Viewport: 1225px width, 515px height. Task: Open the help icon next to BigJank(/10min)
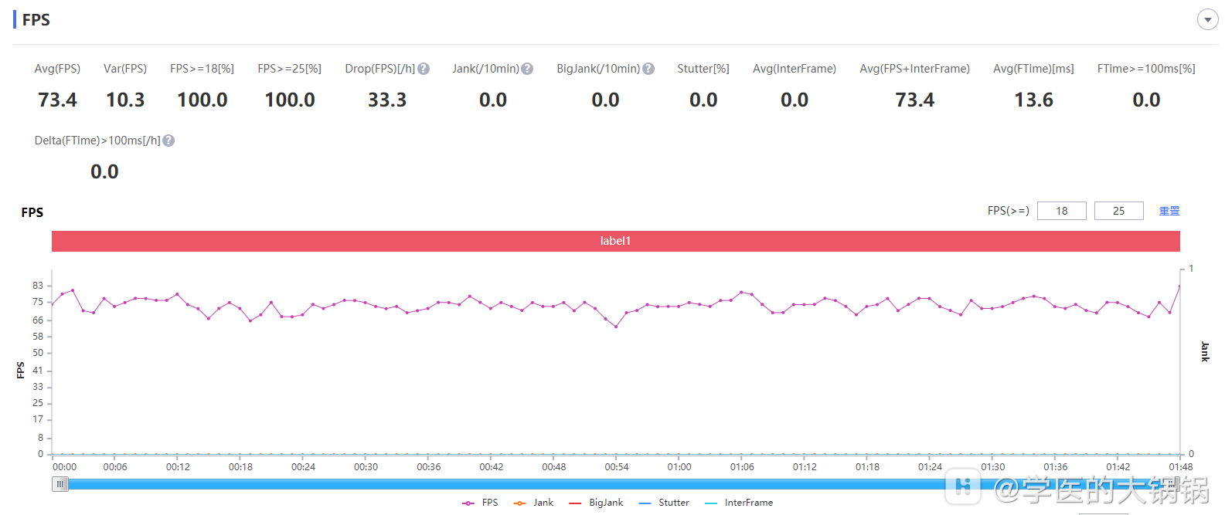coord(648,69)
